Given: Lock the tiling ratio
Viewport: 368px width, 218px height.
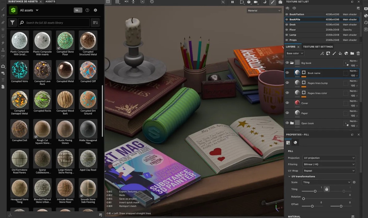Looking at the screenshot, I should point(327,189).
